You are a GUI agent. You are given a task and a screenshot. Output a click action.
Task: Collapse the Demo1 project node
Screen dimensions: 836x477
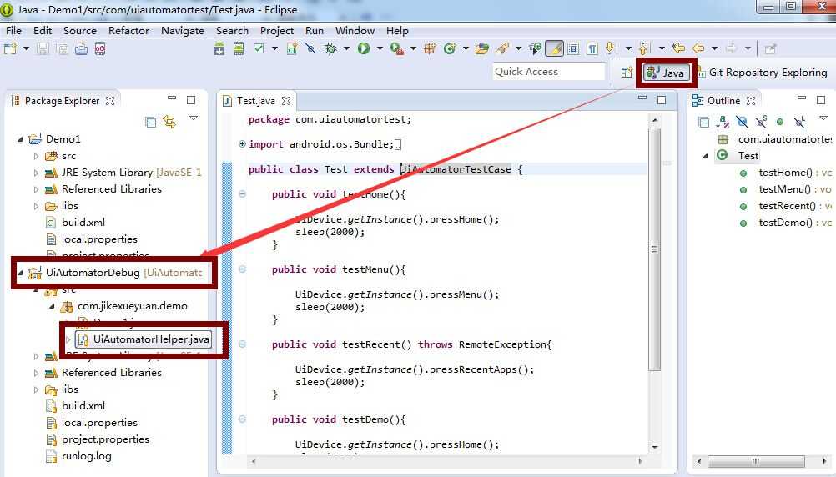20,139
